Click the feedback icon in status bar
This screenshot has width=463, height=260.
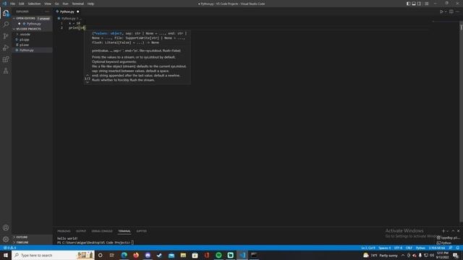click(x=451, y=248)
